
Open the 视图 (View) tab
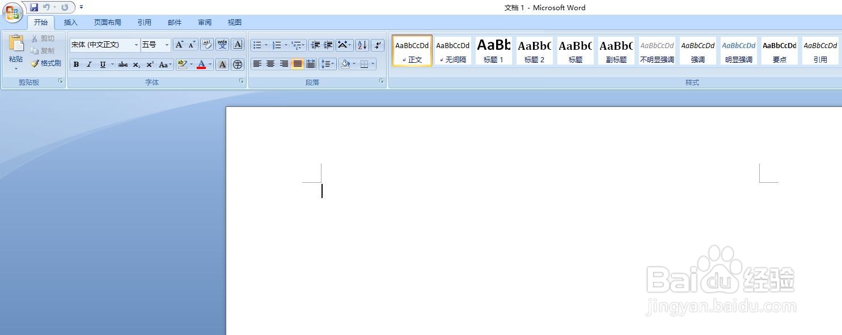click(x=235, y=23)
